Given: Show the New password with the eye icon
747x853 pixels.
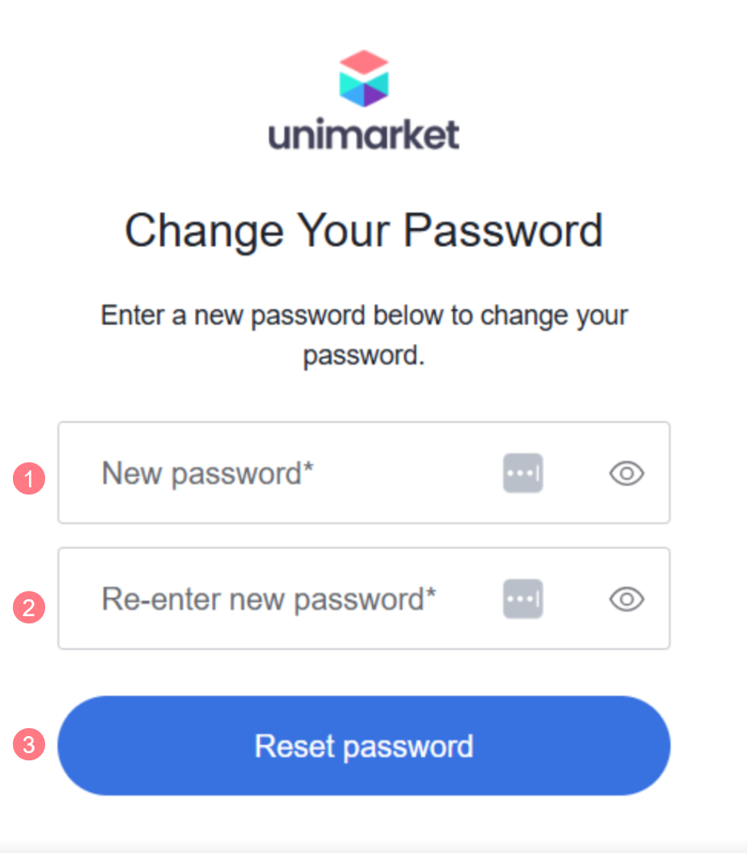Looking at the screenshot, I should click(x=626, y=474).
